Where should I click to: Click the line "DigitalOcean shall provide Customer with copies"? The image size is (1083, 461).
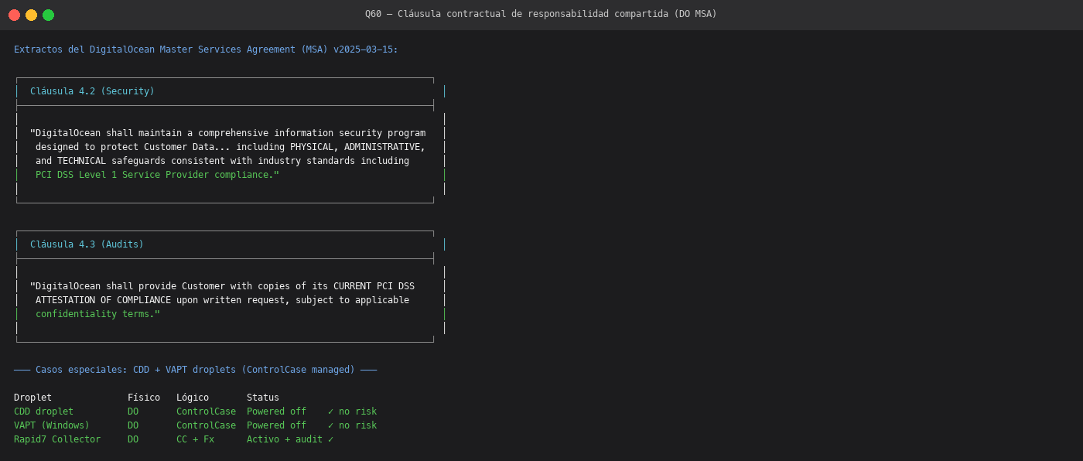point(222,286)
